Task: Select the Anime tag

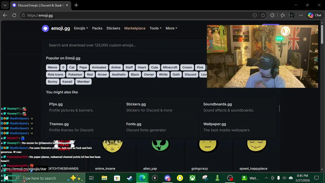Action: tap(116, 67)
